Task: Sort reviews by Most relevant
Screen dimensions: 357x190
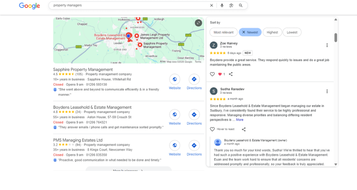Action: [x=223, y=32]
